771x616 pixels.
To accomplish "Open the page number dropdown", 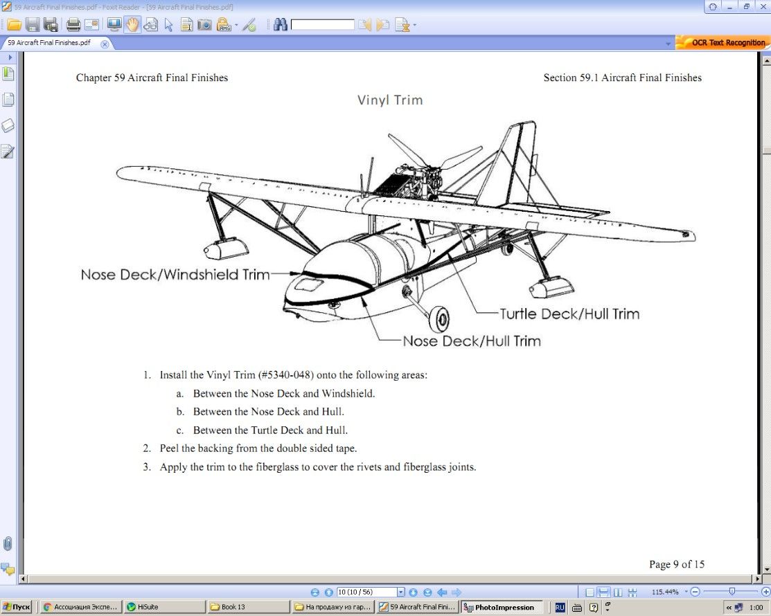I will coord(401,592).
